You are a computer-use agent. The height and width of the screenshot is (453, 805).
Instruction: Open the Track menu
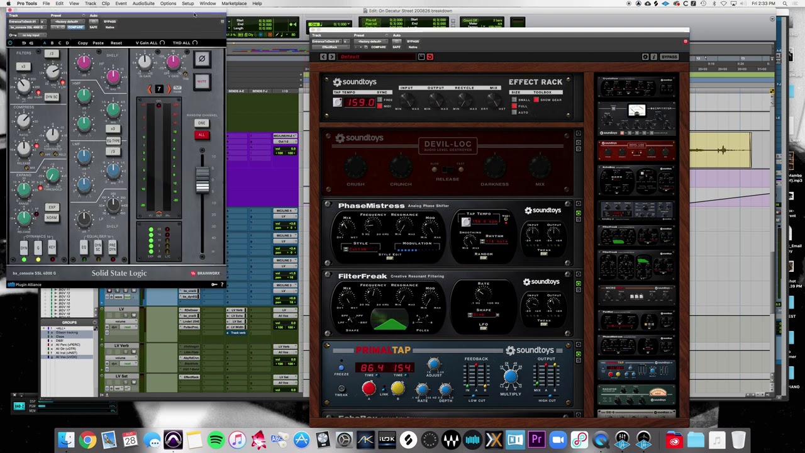point(91,4)
